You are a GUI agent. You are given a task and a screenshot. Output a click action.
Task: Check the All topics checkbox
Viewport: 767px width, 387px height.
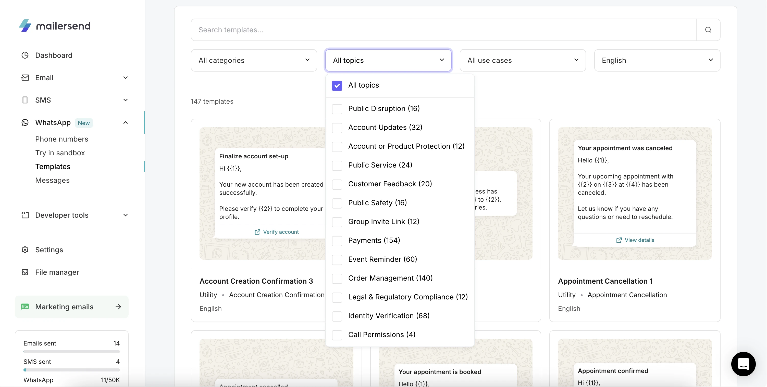pos(337,86)
